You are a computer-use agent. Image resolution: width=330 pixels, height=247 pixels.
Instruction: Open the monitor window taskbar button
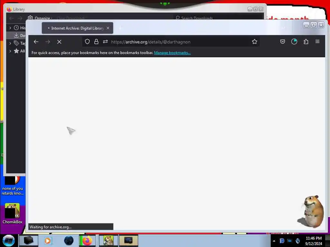(128, 241)
